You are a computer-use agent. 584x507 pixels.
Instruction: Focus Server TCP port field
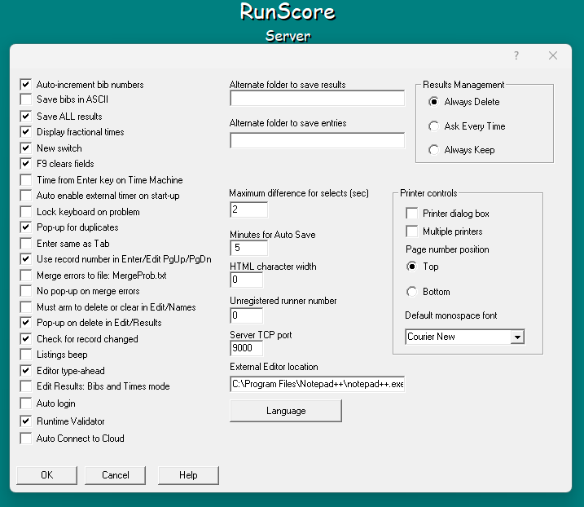point(247,348)
